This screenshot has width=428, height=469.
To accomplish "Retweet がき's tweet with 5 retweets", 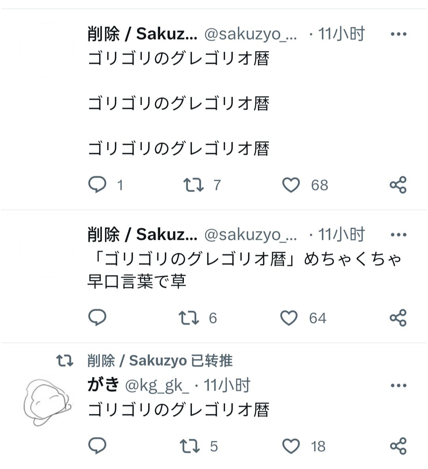I will pos(190,446).
